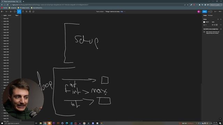Click the add stroke plus icon
The image size is (223, 125).
pos(221,19)
